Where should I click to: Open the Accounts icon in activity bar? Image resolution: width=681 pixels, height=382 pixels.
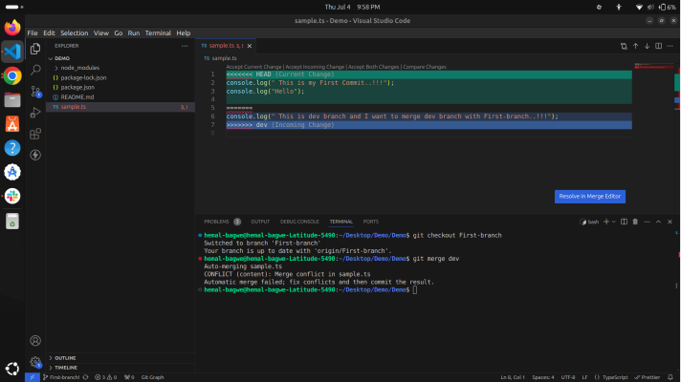pyautogui.click(x=35, y=341)
